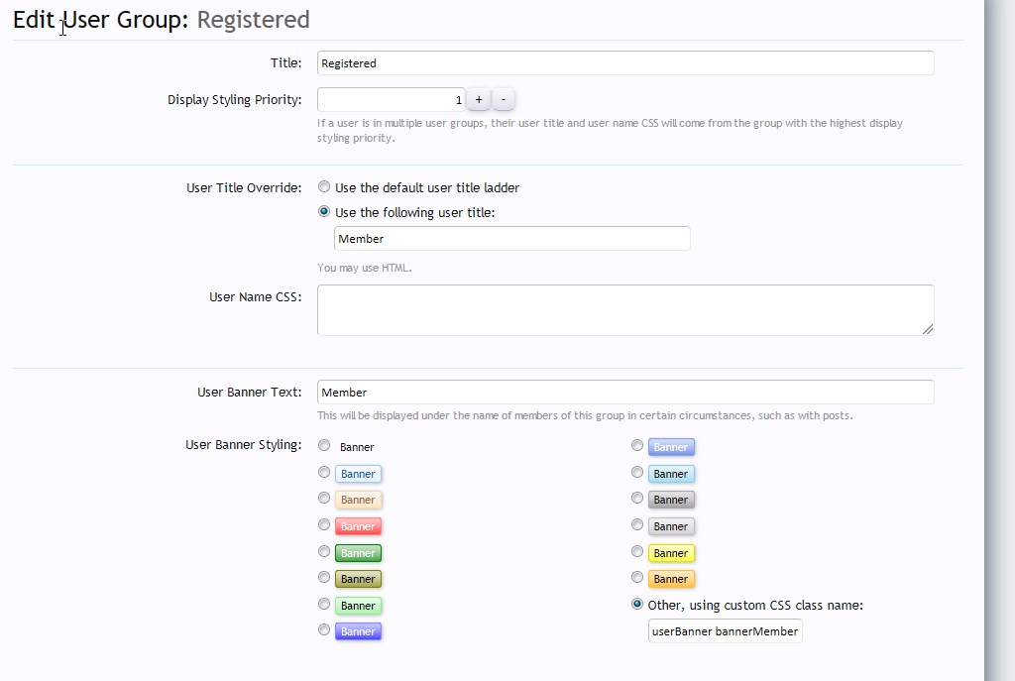Decrease Display Styling Priority with minus button
Image resolution: width=1015 pixels, height=681 pixels.
pyautogui.click(x=504, y=100)
